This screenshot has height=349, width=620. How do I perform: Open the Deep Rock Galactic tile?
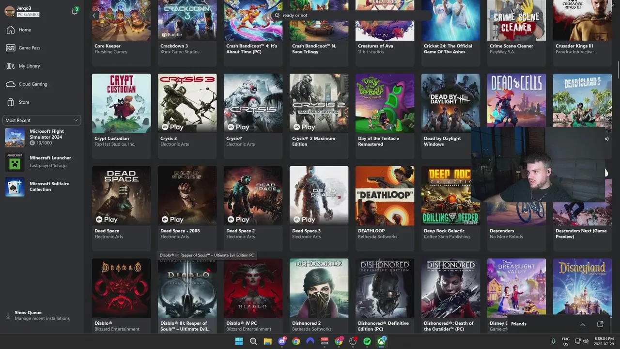click(450, 208)
